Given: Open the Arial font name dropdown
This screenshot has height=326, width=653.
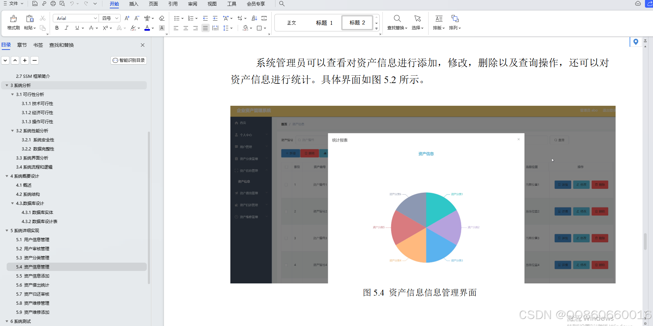Looking at the screenshot, I should pyautogui.click(x=95, y=18).
